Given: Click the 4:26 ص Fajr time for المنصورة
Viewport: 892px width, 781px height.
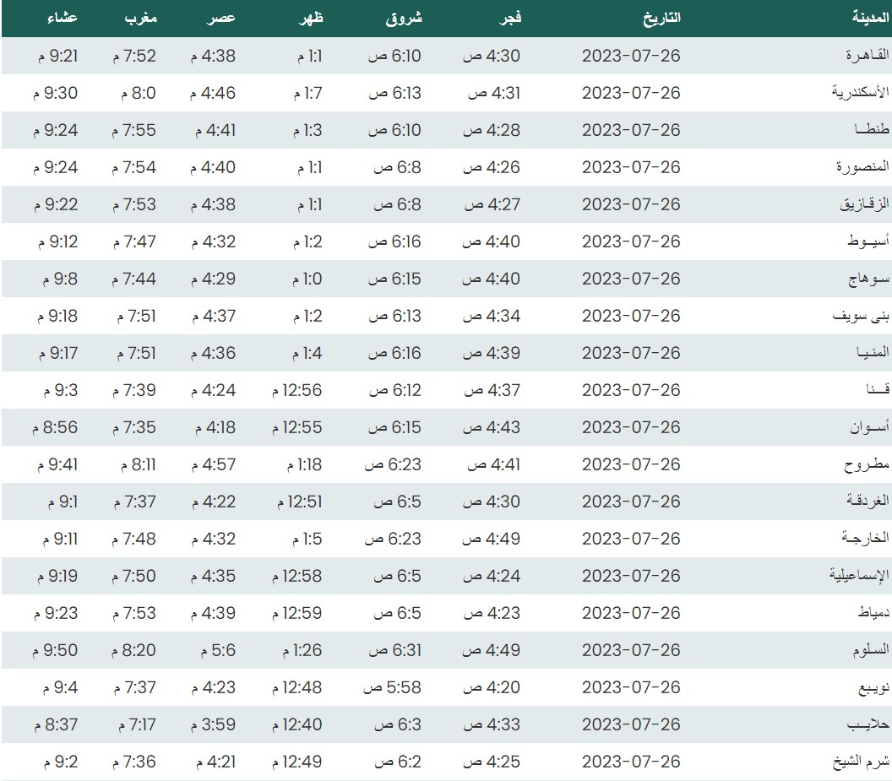Looking at the screenshot, I should click(x=492, y=167).
